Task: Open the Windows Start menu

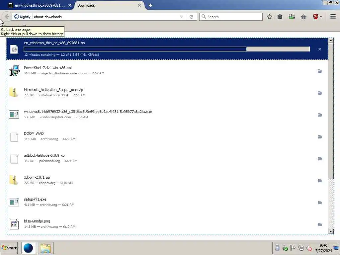Action: pos(9,248)
